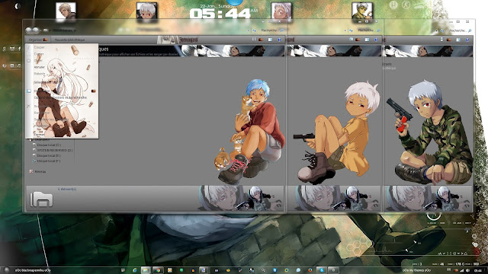488x274 pixels.
Task: Click the taskbar clock in system tray
Action: (477, 271)
